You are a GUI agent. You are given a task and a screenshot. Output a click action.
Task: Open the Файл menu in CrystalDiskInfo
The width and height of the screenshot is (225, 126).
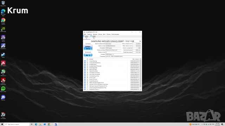[85, 34]
